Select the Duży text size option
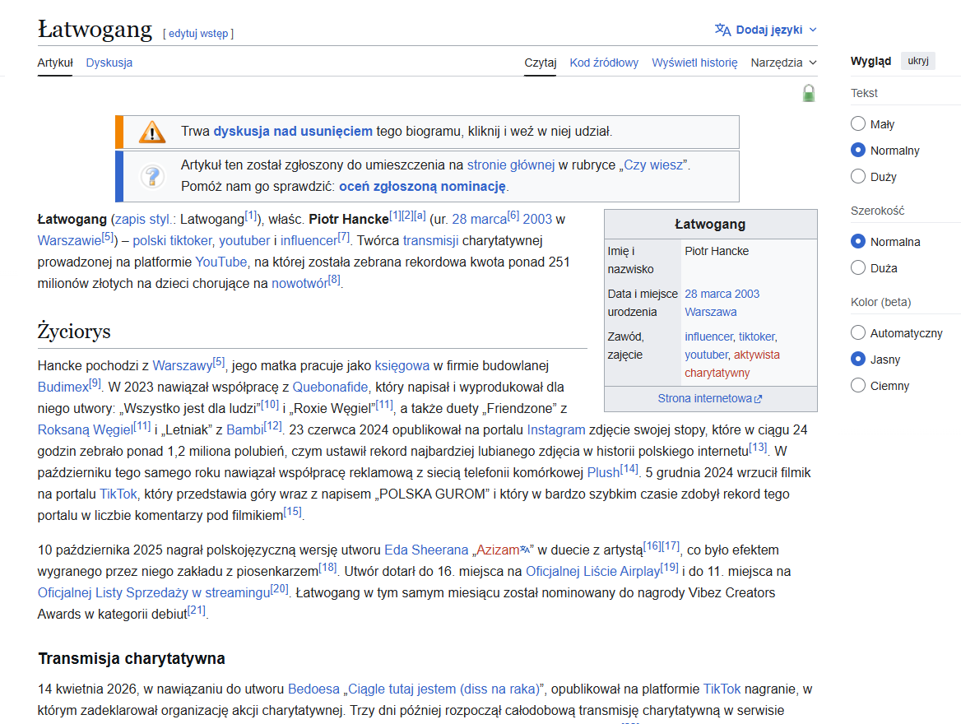The width and height of the screenshot is (961, 724). [x=858, y=177]
